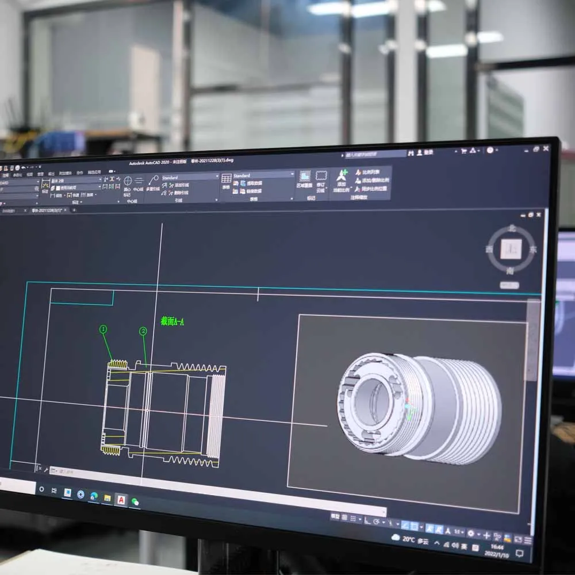Click the Centerline tool icon

click(x=138, y=184)
